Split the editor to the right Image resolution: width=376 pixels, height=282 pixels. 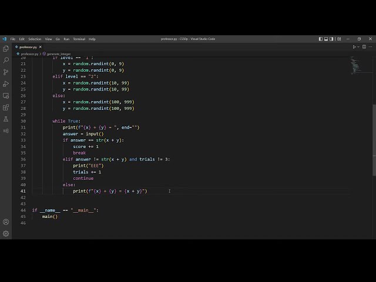364,47
